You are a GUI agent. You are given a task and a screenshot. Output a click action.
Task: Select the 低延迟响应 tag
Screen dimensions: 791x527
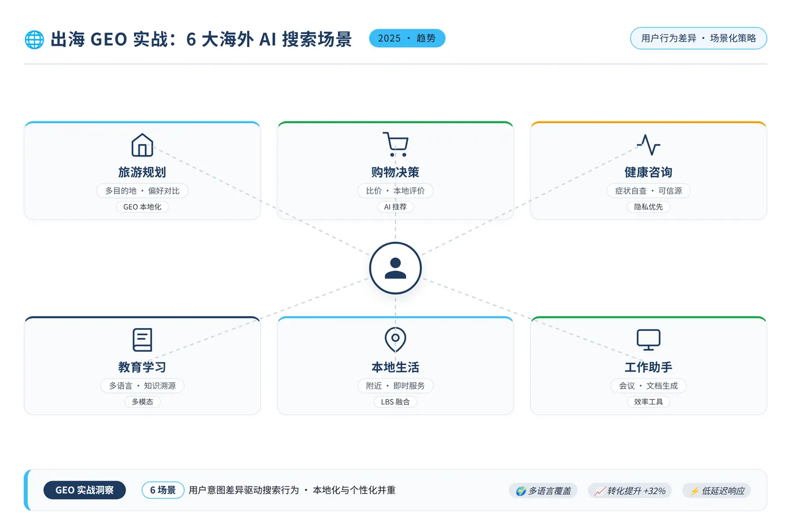point(717,491)
